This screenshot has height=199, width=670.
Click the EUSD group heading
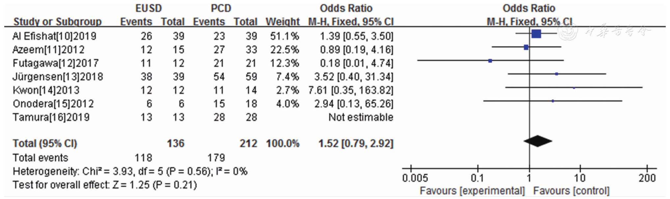pyautogui.click(x=148, y=8)
